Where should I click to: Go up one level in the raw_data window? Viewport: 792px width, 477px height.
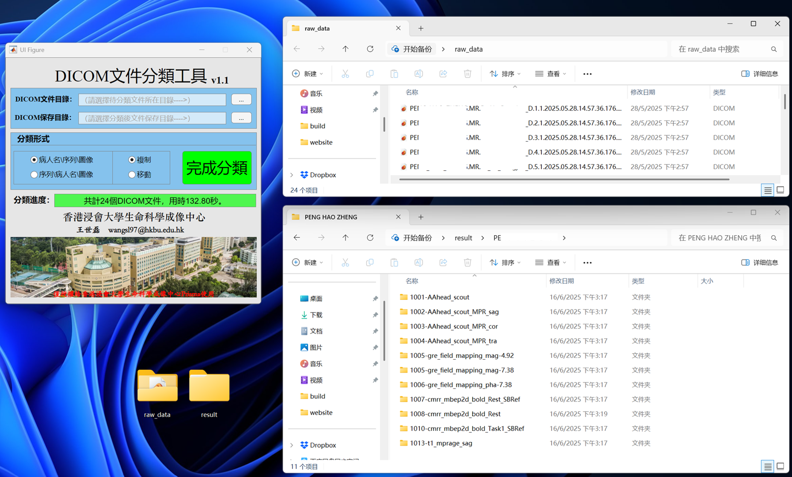pos(345,49)
